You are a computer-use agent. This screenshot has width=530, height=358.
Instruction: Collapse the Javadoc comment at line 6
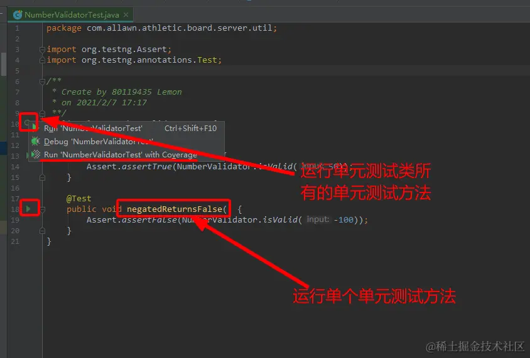(42, 82)
